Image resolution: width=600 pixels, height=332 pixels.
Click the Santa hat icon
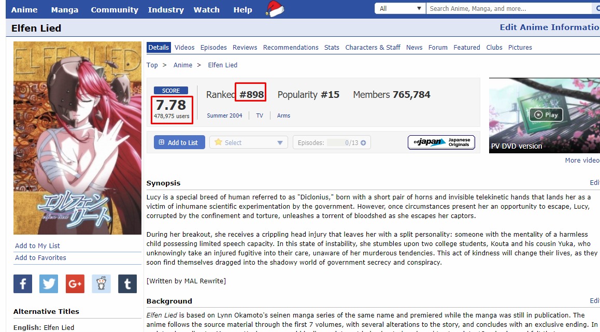(x=275, y=9)
